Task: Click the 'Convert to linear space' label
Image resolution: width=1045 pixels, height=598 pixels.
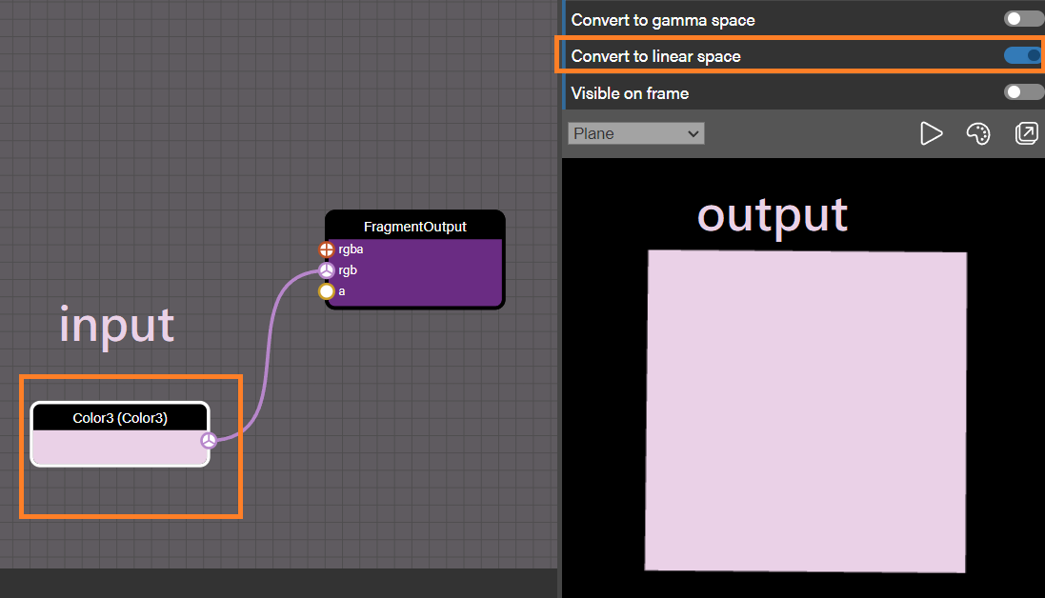Action: coord(655,56)
